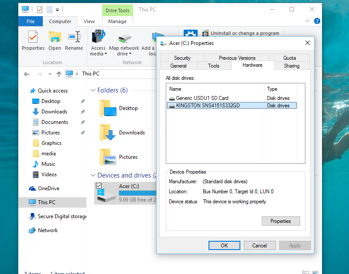The width and height of the screenshot is (349, 274).
Task: Open the Access media dropdown arrow
Action: coord(106,54)
